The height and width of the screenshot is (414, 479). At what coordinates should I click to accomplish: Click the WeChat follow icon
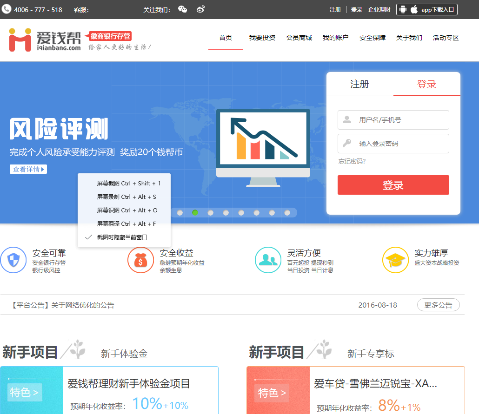click(182, 9)
